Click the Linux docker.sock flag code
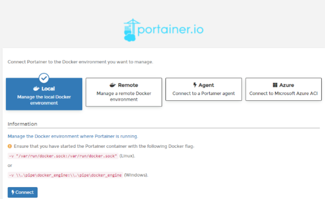 tap(63, 156)
